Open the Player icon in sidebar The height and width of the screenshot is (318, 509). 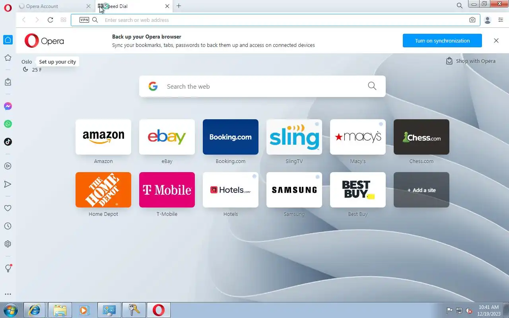(8, 166)
